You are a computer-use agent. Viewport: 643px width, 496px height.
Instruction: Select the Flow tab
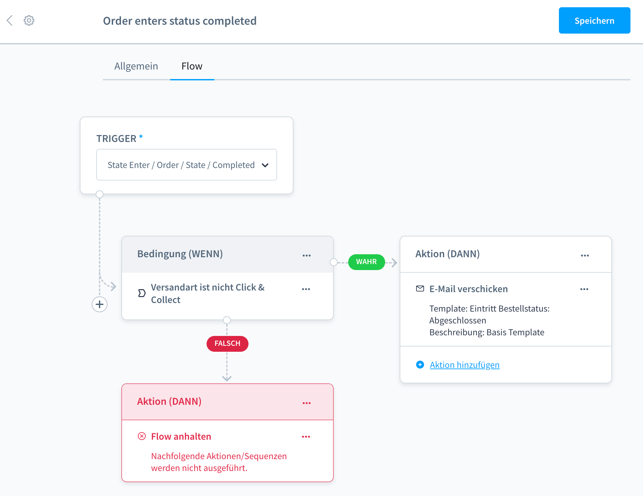tap(192, 66)
